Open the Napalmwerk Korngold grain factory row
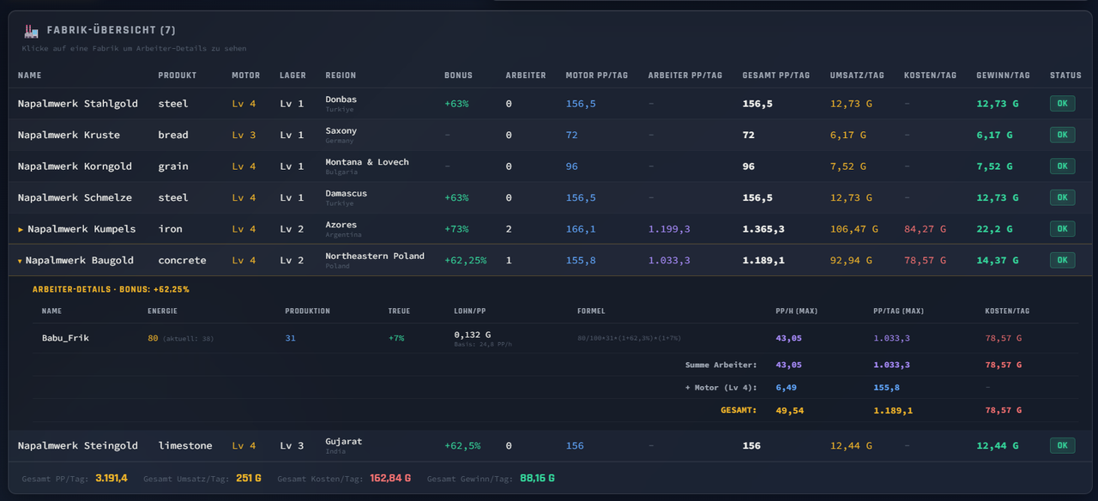This screenshot has width=1098, height=501. 549,166
